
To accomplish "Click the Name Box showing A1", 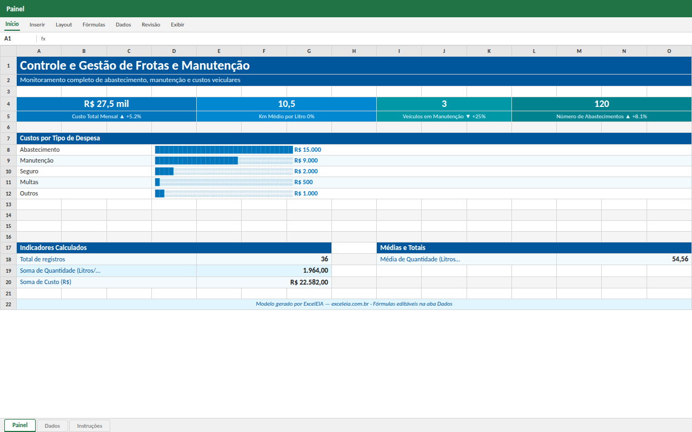I will (19, 39).
